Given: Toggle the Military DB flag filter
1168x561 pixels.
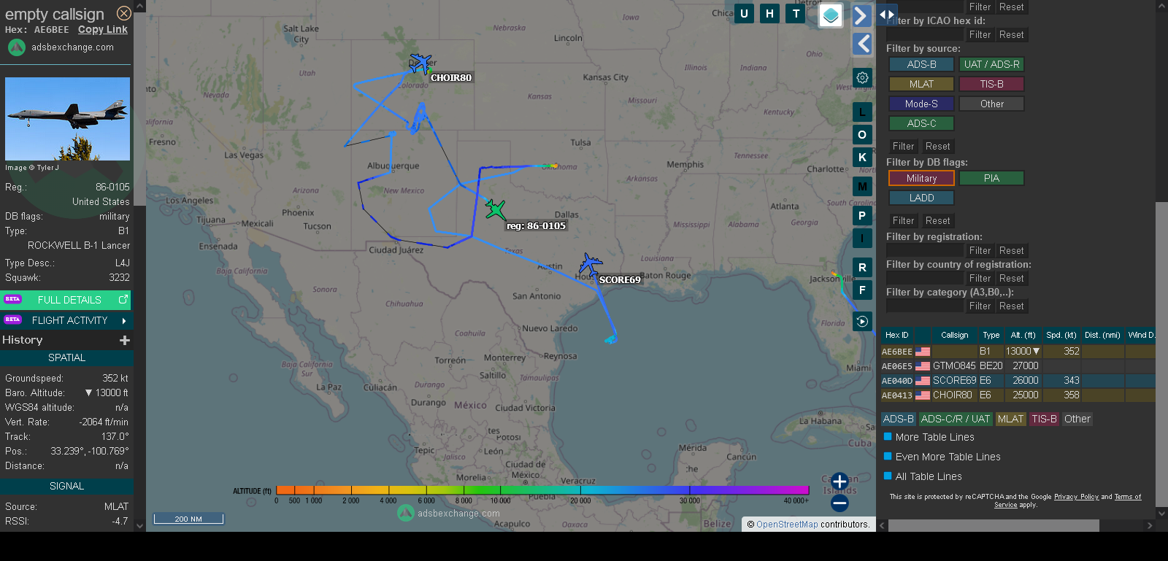Looking at the screenshot, I should tap(921, 178).
